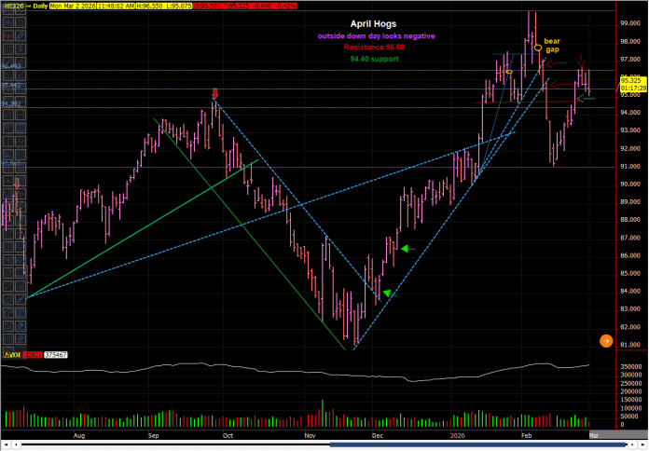Click the red down arrow above the September peak
The image size is (649, 451).
point(215,93)
